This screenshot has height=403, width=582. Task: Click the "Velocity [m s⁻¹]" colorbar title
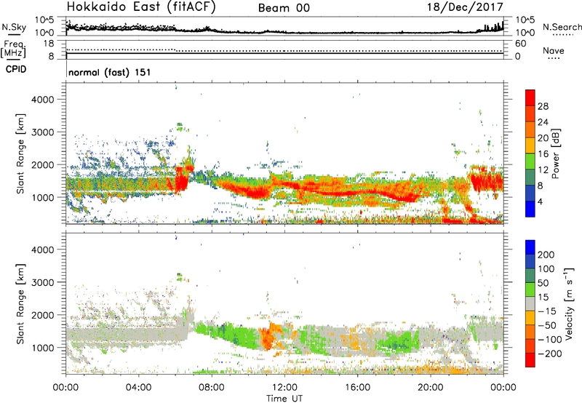click(570, 303)
